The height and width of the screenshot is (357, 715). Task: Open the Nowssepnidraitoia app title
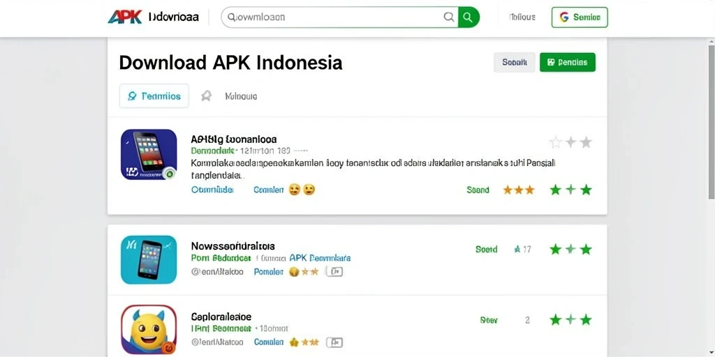(x=233, y=246)
